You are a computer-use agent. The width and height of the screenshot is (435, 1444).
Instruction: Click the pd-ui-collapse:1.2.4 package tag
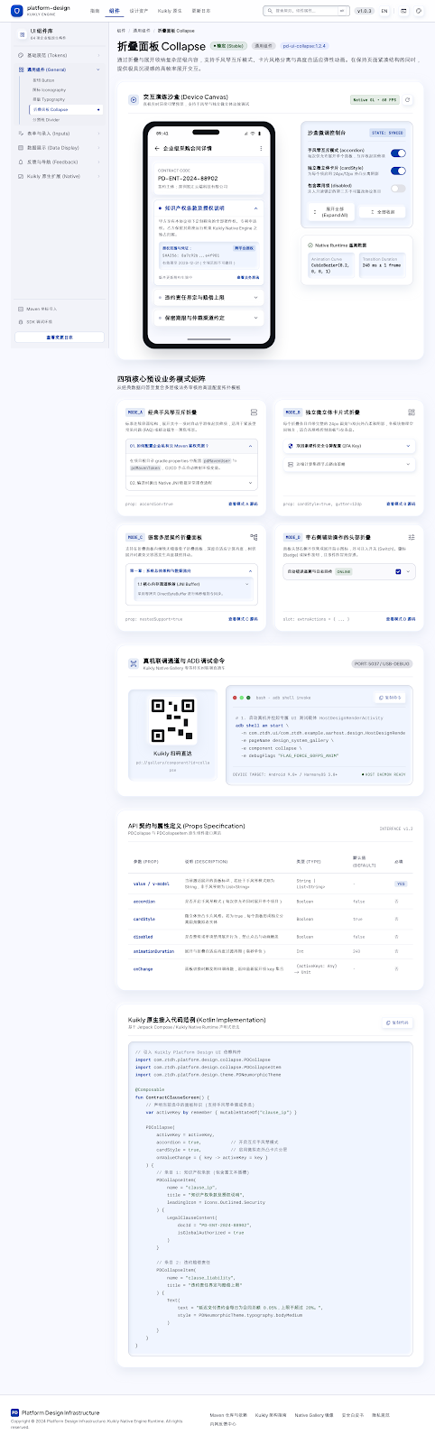(304, 45)
